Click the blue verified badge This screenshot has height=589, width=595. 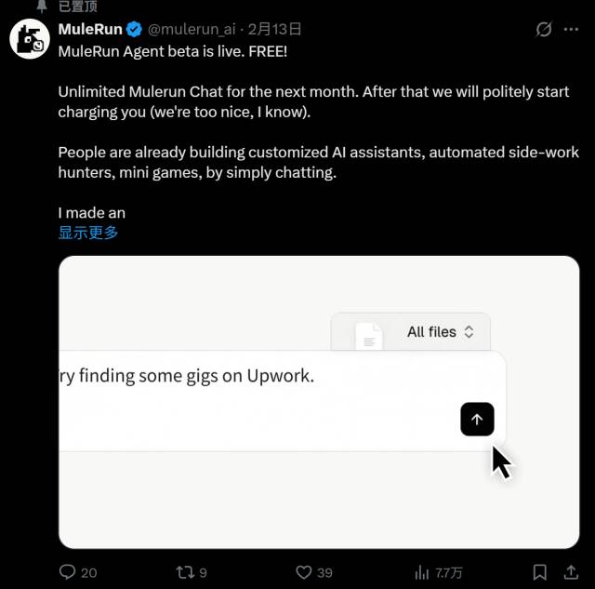click(134, 29)
